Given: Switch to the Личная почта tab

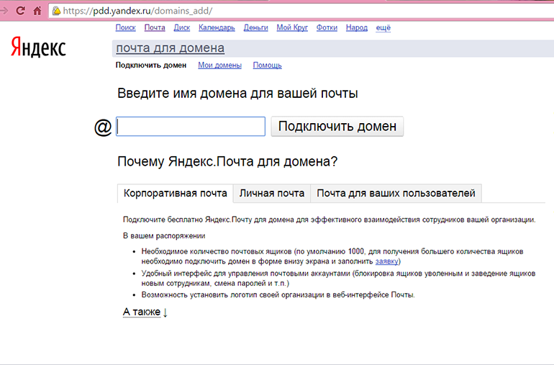Looking at the screenshot, I should (272, 194).
